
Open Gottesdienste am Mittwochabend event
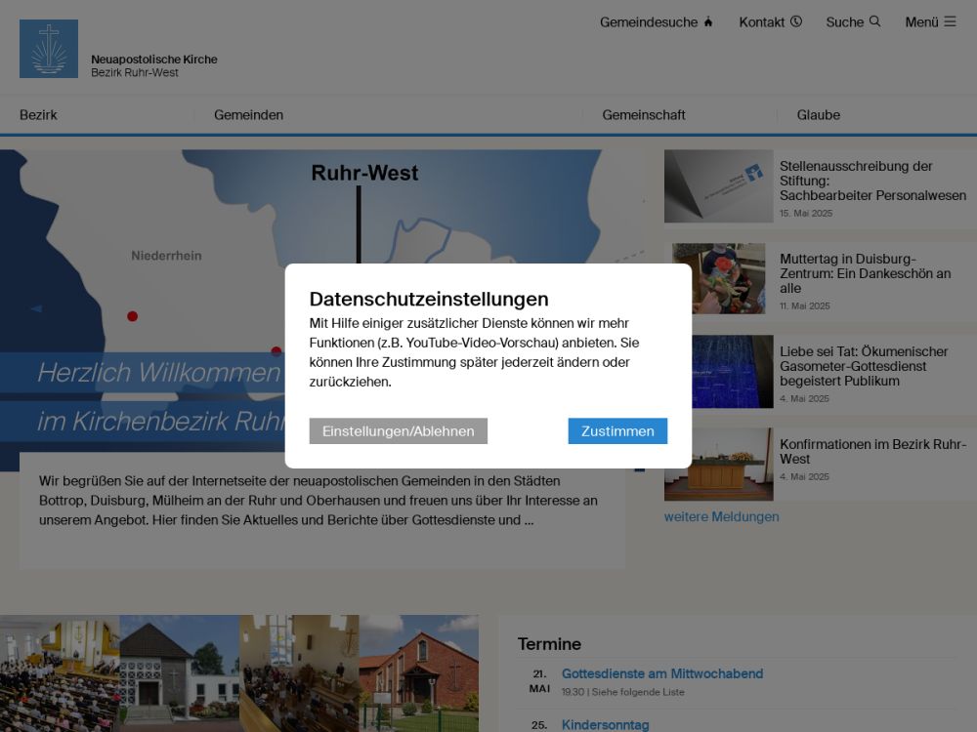pos(662,673)
